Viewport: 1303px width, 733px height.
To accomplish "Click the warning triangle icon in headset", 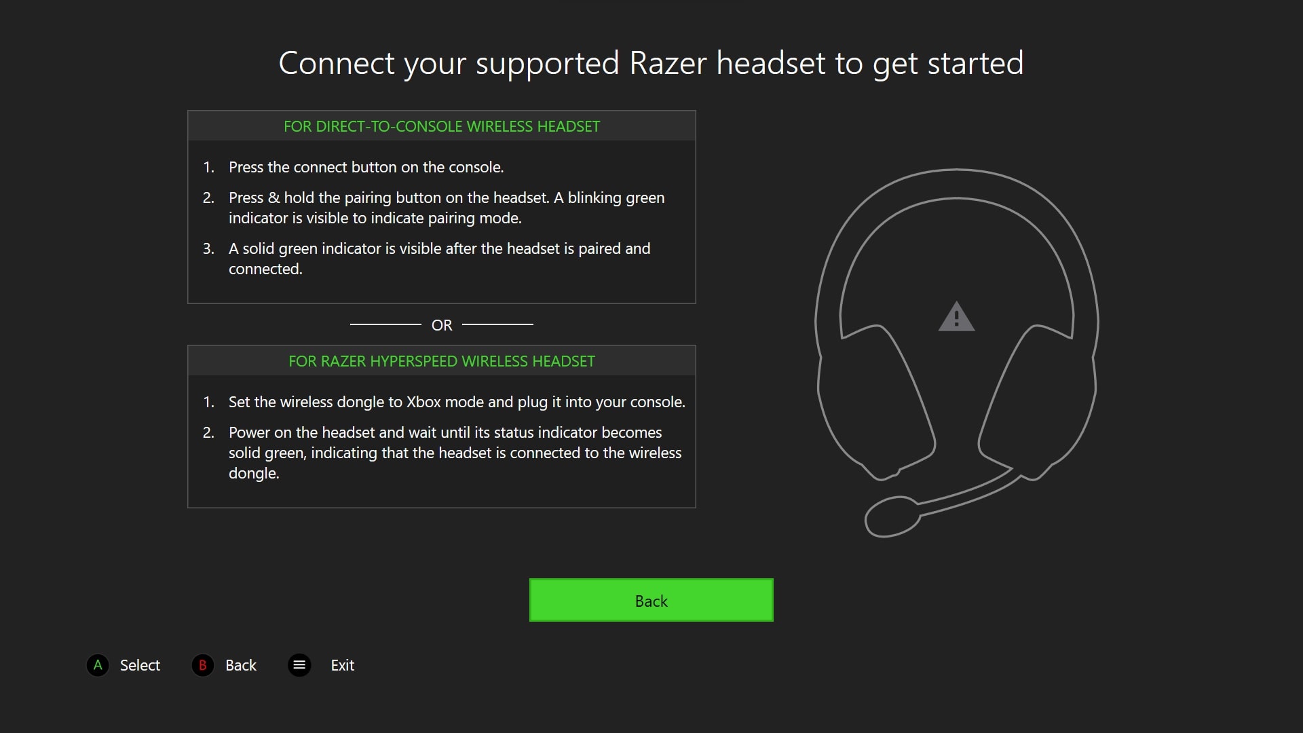I will click(956, 317).
